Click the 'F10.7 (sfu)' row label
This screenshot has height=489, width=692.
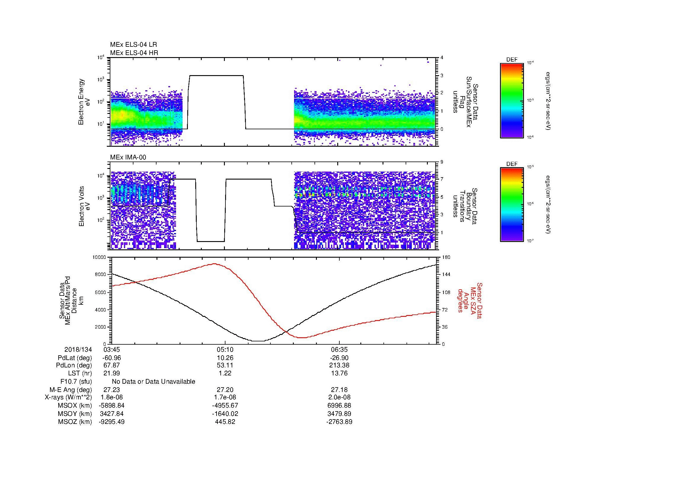tap(76, 382)
